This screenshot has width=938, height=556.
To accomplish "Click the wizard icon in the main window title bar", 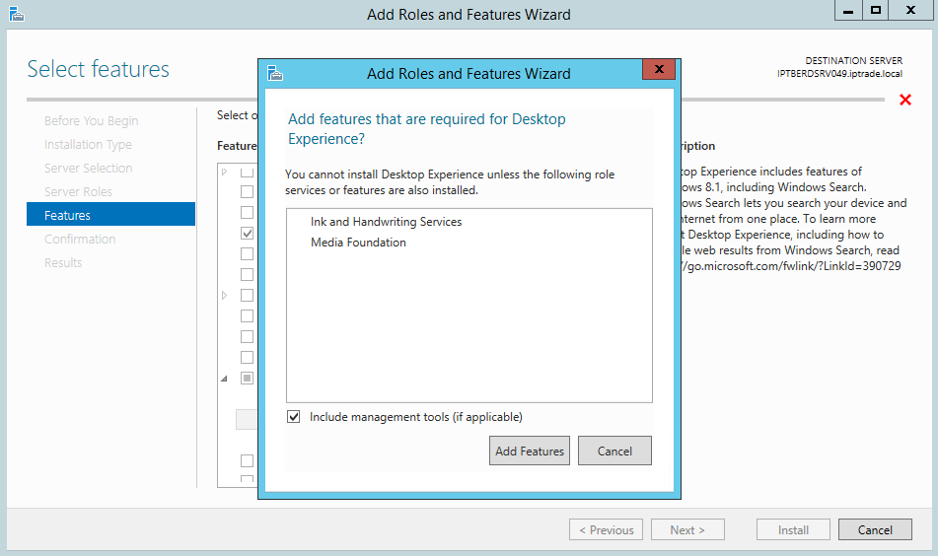I will (x=17, y=13).
